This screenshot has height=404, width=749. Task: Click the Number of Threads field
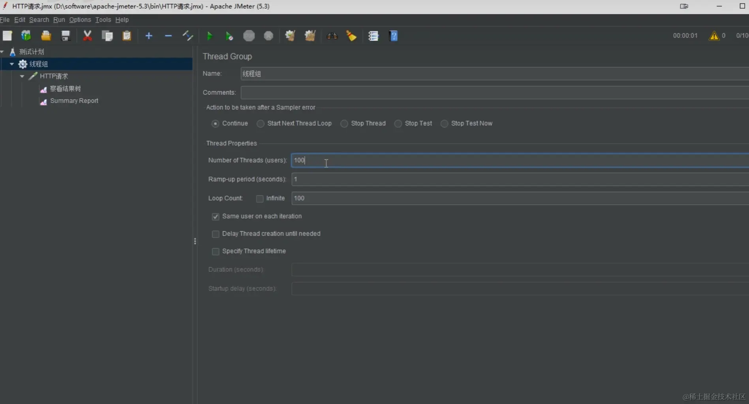[x=520, y=160]
